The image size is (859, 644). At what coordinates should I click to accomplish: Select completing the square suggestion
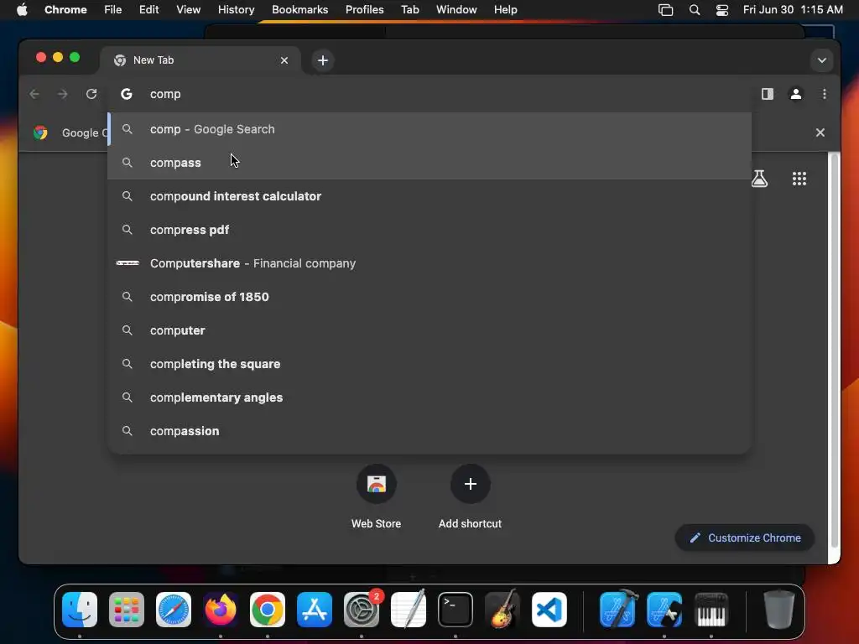point(429,364)
